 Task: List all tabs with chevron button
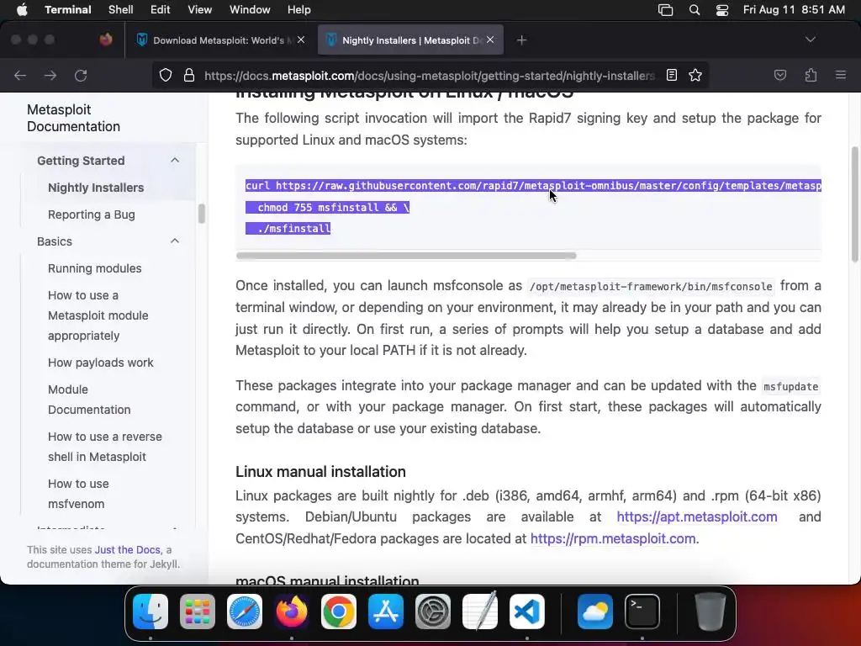[810, 40]
